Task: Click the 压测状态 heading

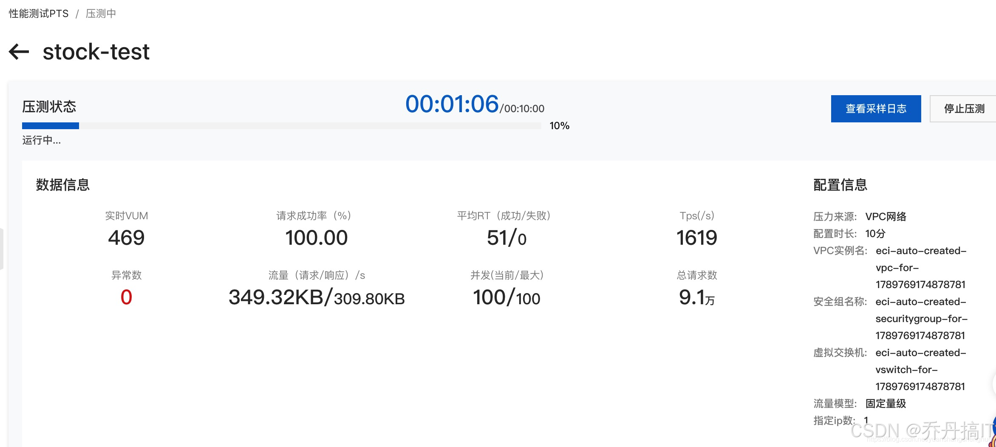Action: pyautogui.click(x=49, y=107)
